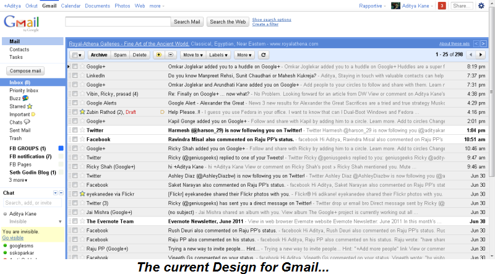Select the Evernote Team message checkbox

click(75, 221)
